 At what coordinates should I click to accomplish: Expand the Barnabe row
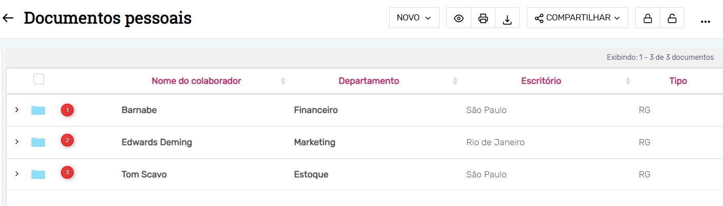(x=16, y=110)
